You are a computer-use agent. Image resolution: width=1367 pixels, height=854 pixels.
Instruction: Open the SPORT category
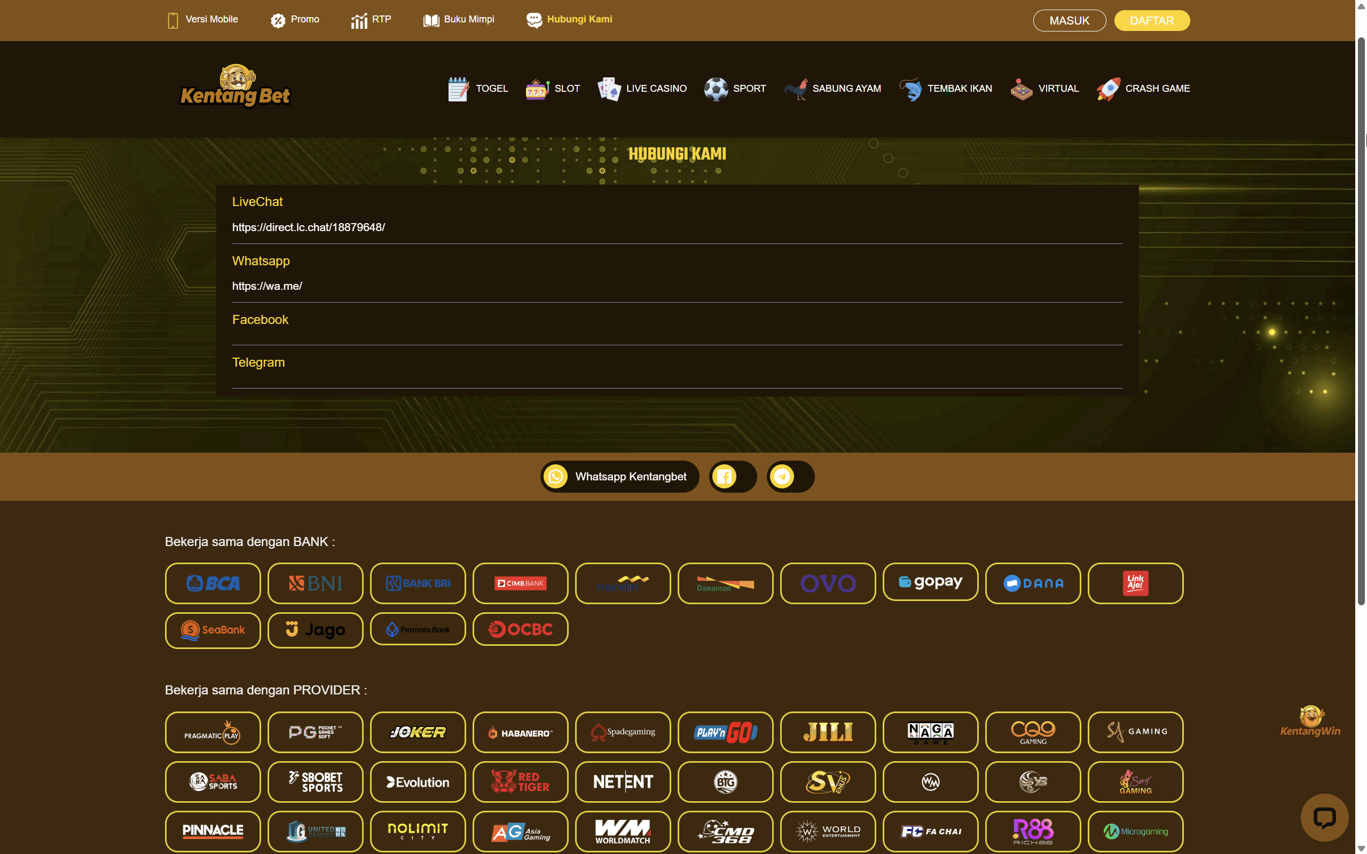click(735, 89)
